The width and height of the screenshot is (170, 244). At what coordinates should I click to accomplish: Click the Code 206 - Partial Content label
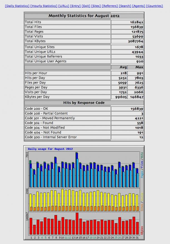click(x=46, y=113)
